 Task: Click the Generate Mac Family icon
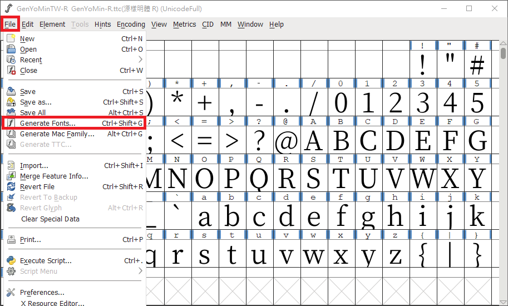coord(11,134)
